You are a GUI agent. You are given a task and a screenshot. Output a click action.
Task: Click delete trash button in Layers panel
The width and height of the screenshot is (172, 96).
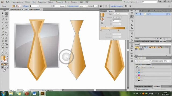pos(167,39)
